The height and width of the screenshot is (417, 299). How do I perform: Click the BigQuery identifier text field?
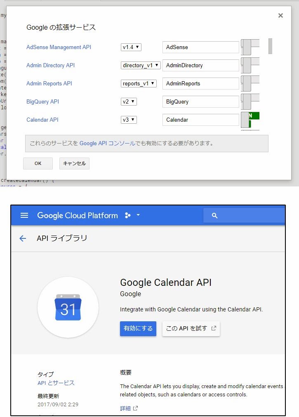point(200,101)
